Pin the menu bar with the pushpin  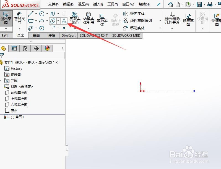coord(159,4)
